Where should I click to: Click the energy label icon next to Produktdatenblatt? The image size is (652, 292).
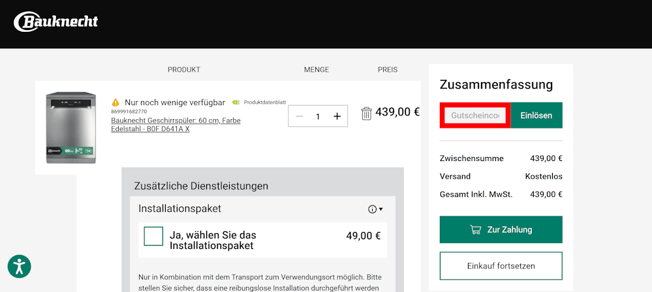[236, 102]
